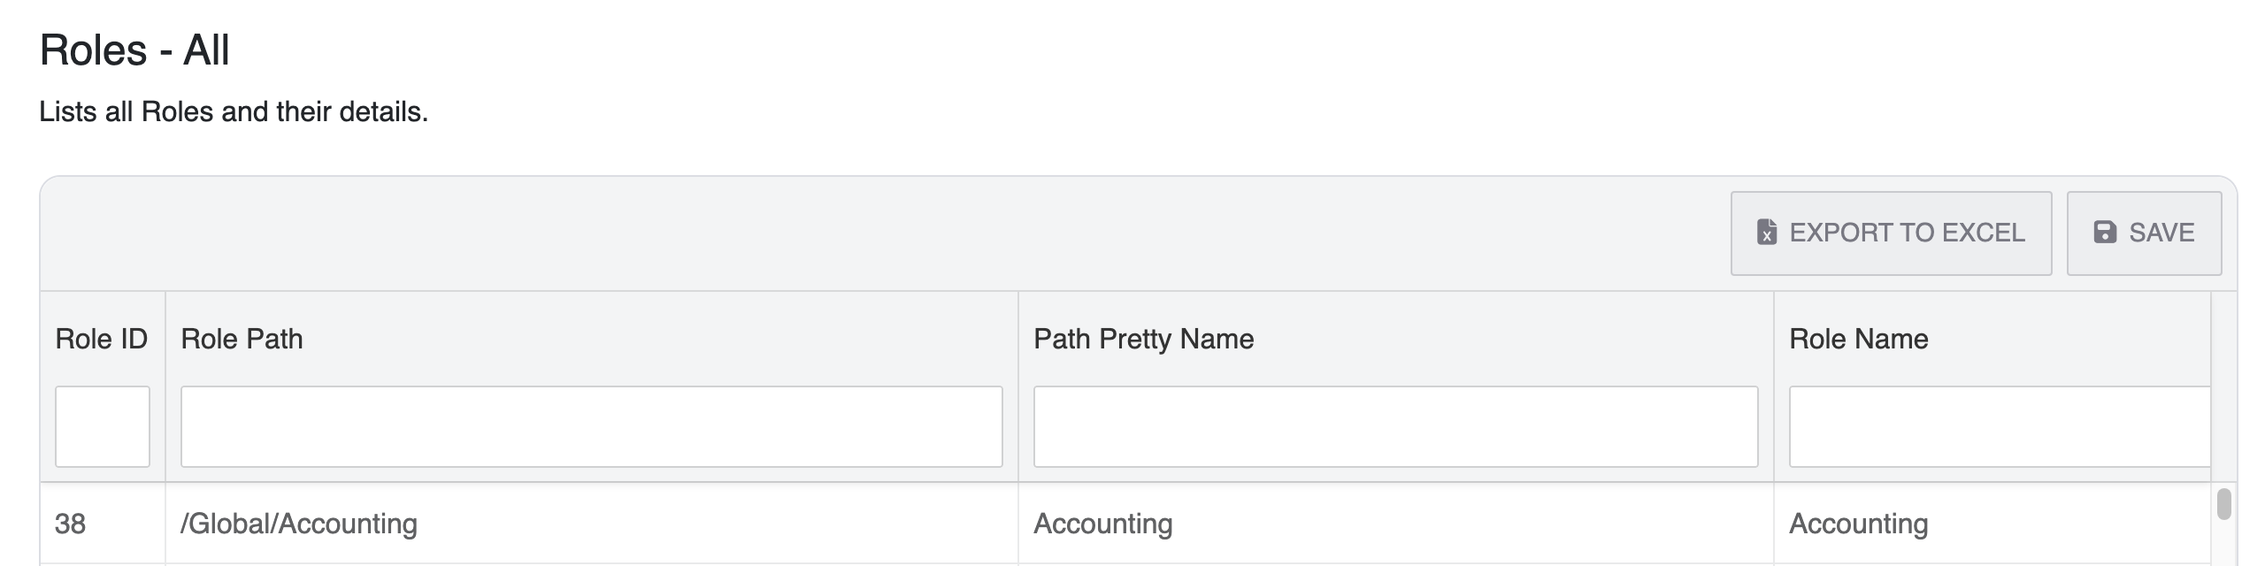2265x566 pixels.
Task: Click the "Lists all Roles" description text
Action: pos(234,111)
